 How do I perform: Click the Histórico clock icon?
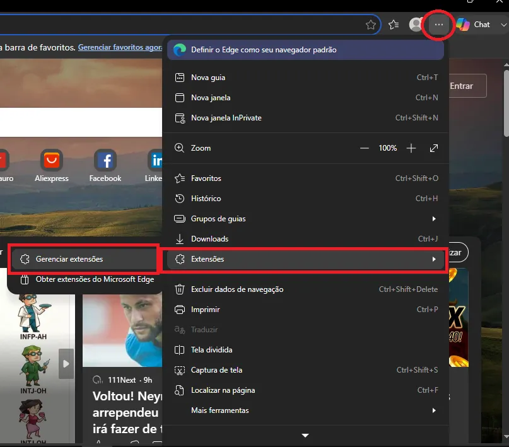click(180, 199)
